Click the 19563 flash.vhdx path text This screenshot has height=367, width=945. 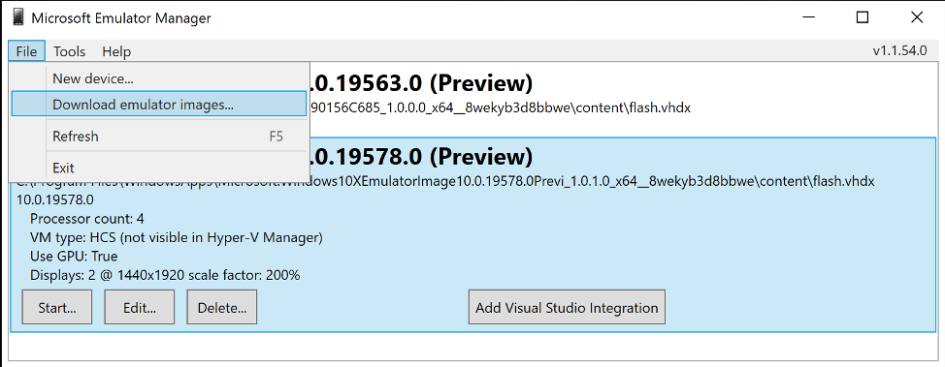click(500, 108)
